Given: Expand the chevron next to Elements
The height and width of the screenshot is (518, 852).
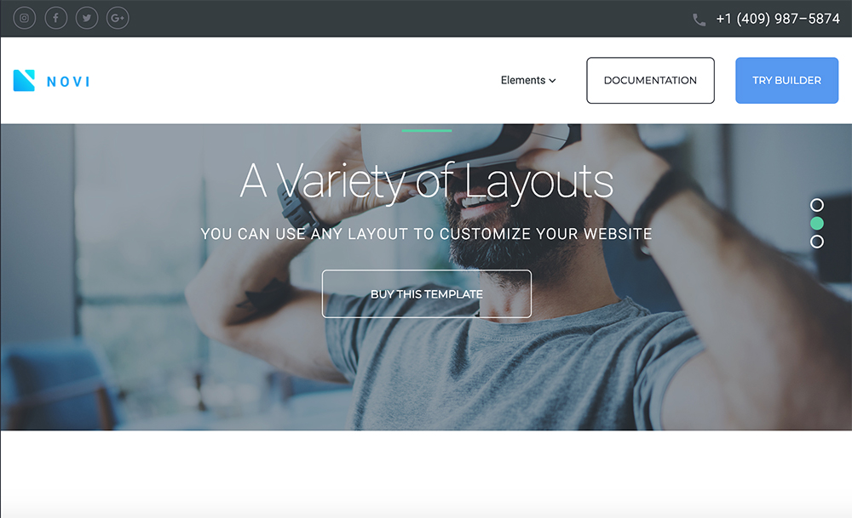Looking at the screenshot, I should click(x=553, y=81).
